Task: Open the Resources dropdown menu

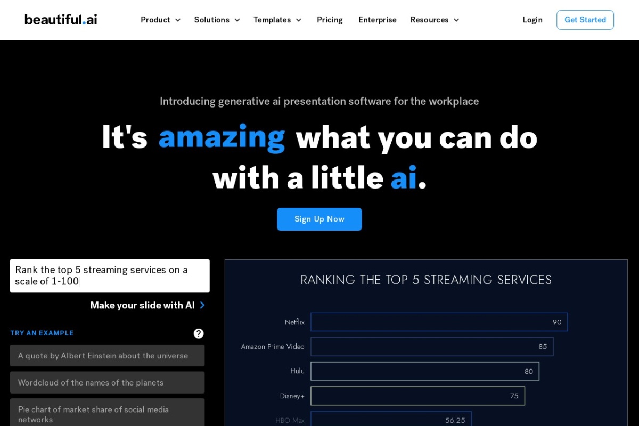Action: (434, 20)
